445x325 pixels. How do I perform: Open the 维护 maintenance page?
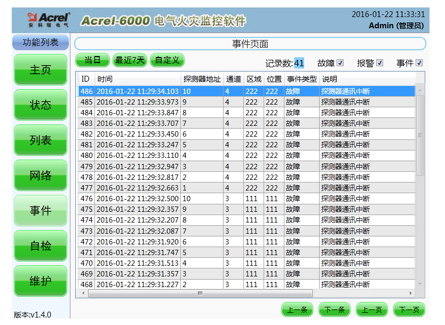click(41, 281)
